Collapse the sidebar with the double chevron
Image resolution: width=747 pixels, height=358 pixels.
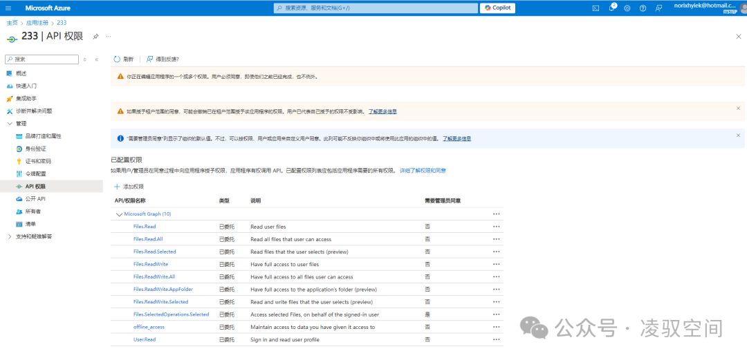coord(97,59)
